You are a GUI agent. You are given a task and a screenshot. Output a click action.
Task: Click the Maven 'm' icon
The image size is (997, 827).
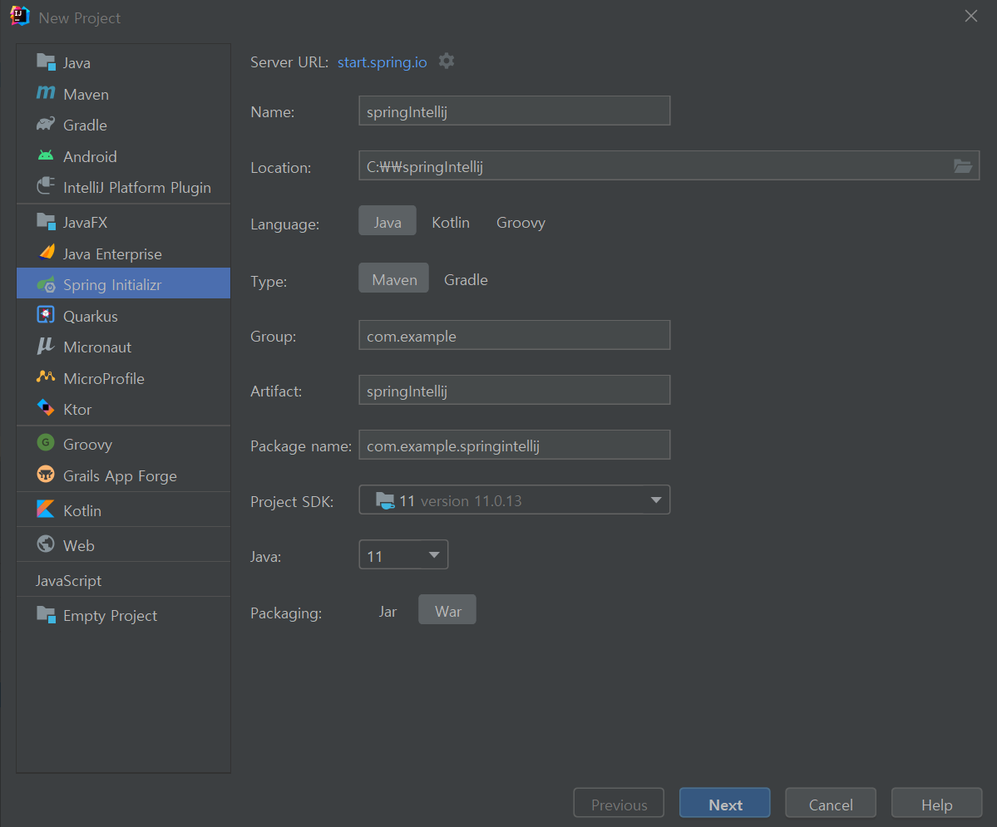click(46, 93)
